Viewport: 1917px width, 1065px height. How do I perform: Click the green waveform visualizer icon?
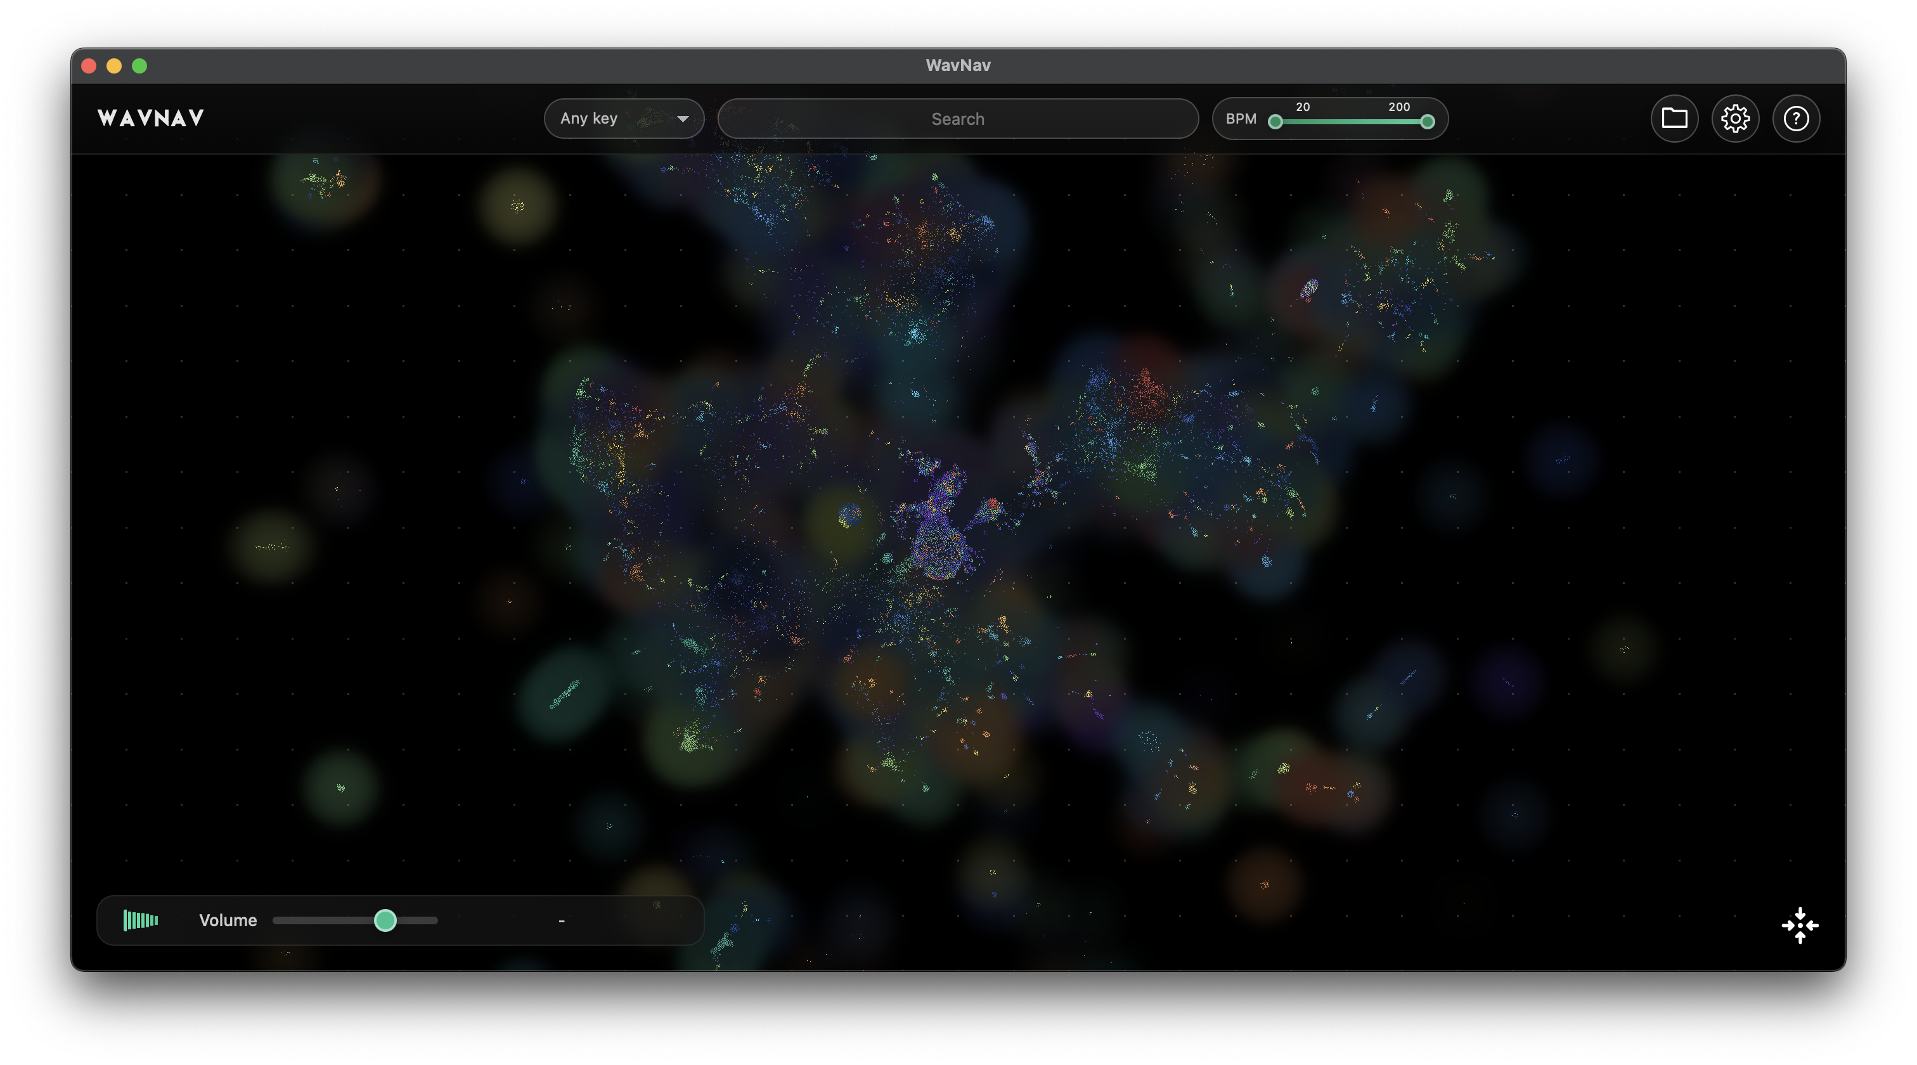click(x=141, y=920)
